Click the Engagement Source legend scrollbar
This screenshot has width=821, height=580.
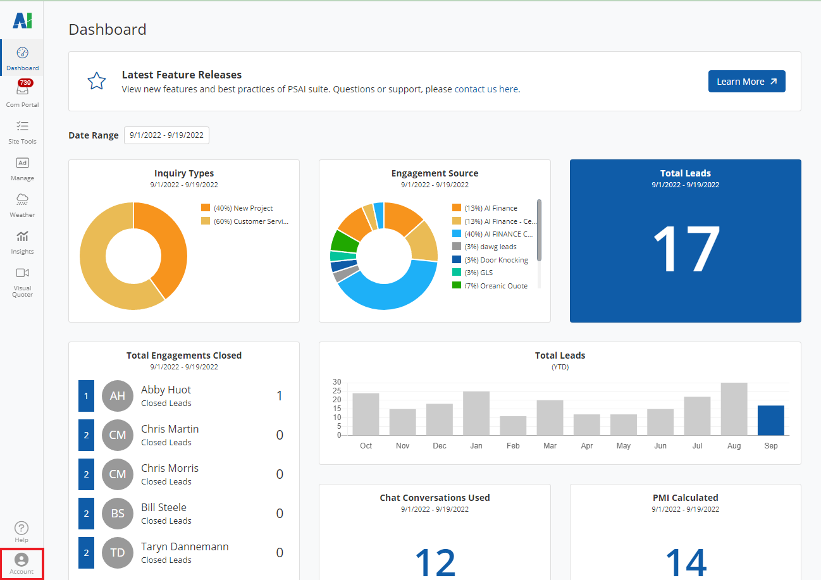[539, 231]
